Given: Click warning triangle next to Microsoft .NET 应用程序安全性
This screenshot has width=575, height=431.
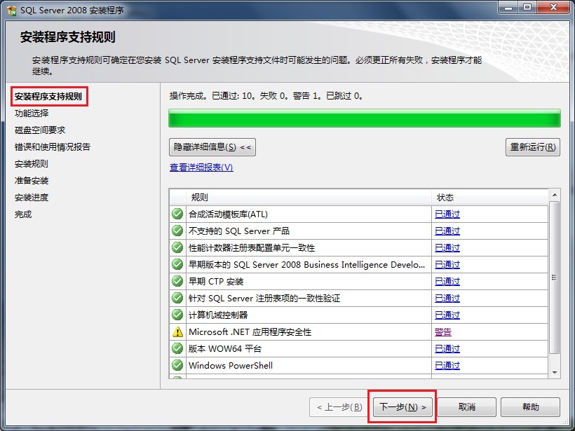Looking at the screenshot, I should [177, 331].
